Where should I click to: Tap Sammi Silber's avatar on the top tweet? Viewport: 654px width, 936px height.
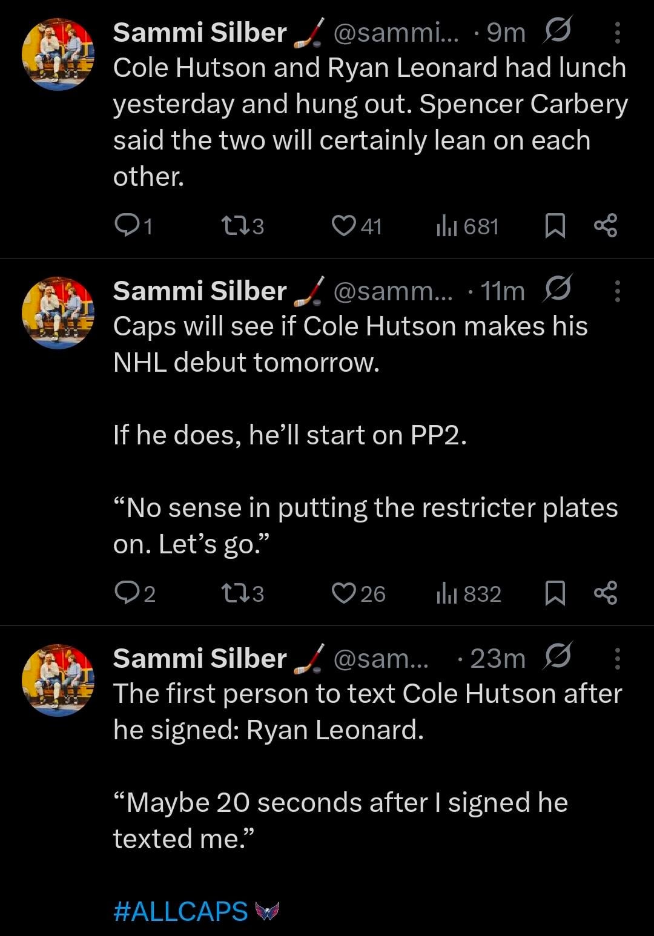(x=58, y=54)
